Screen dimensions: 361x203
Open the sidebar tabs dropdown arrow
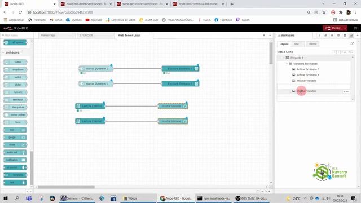pyautogui.click(x=358, y=36)
